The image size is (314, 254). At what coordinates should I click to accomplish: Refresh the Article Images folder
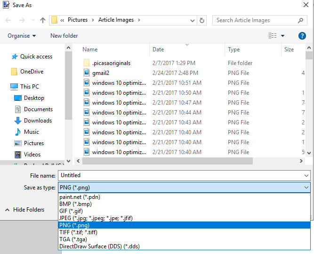pos(202,20)
